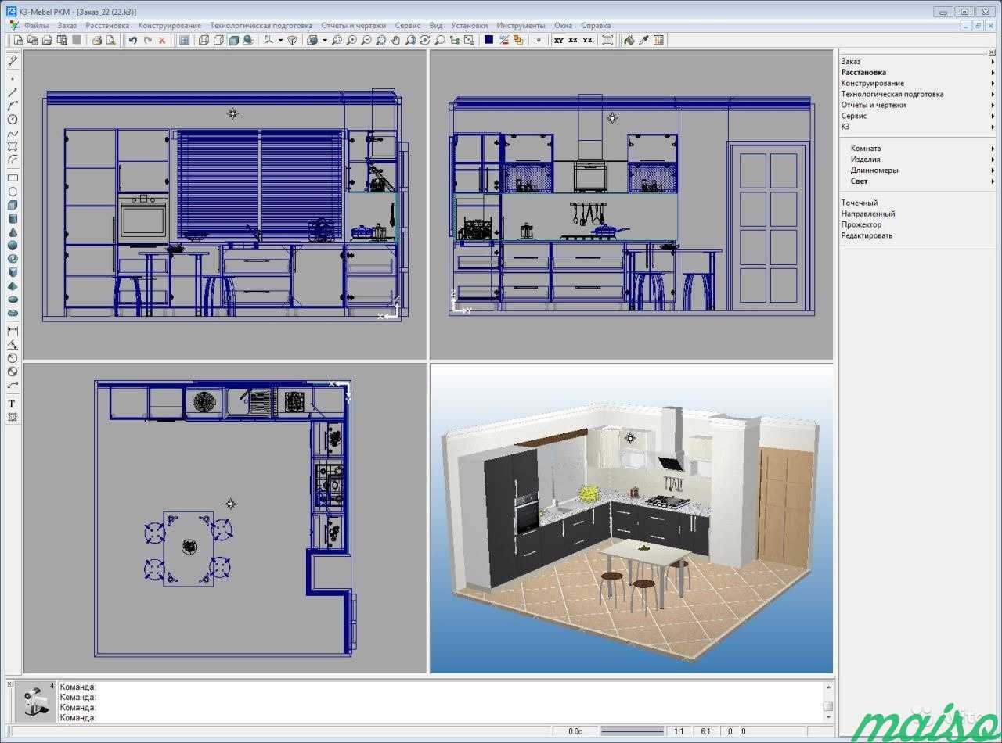The image size is (1002, 743).
Task: Open the Окна menu
Action: click(x=564, y=26)
